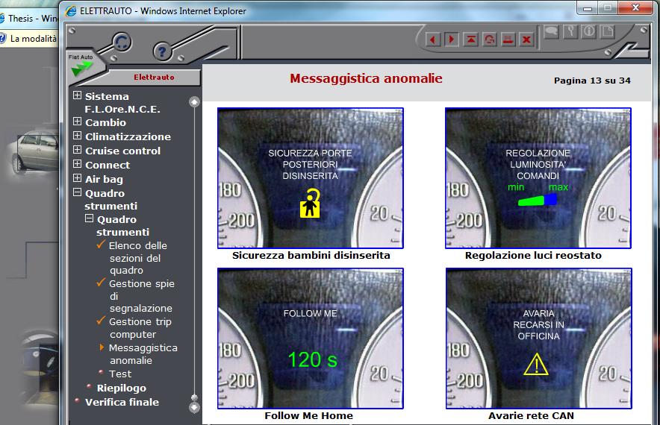The width and height of the screenshot is (660, 425).
Task: Click the up arrow of the menu scrollbar
Action: point(194,101)
